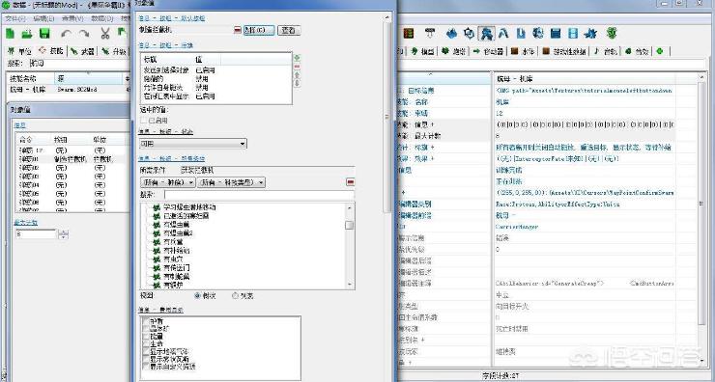The height and width of the screenshot is (382, 715).
Task: Click the green dollar-sign icon in right toolbar
Action: [x=613, y=33]
